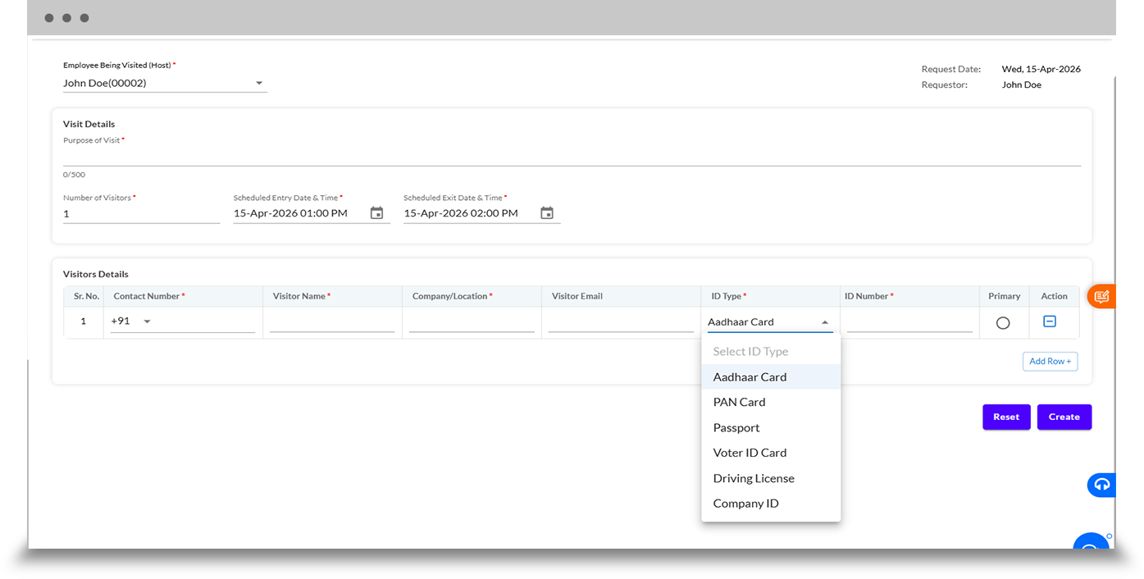Open the orange feedback note icon
The image size is (1144, 579).
click(x=1101, y=296)
